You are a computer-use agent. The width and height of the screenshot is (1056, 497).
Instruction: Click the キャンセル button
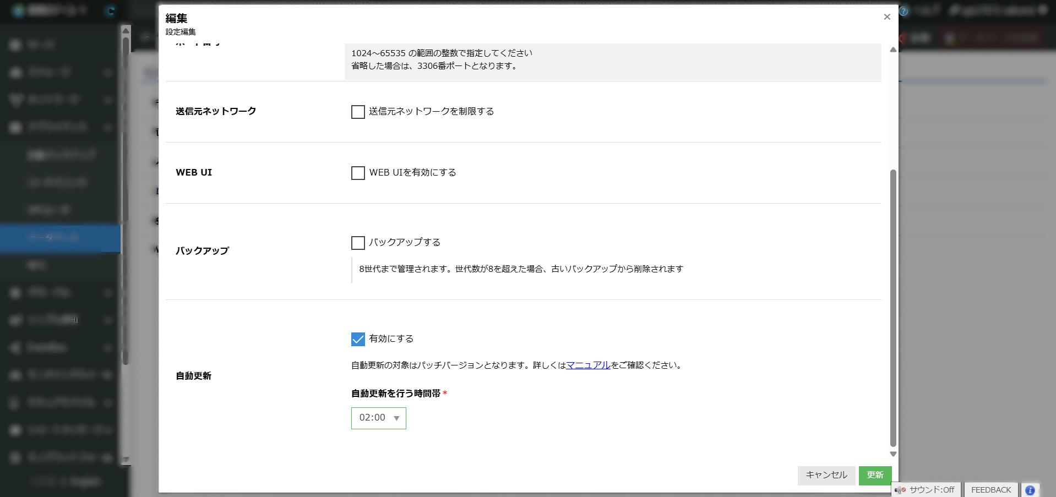pyautogui.click(x=826, y=475)
